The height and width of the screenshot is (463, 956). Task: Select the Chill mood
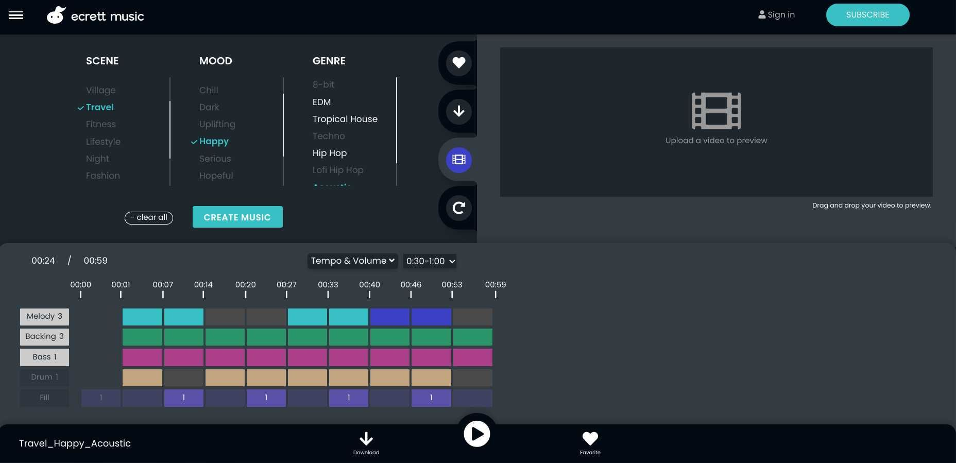209,90
